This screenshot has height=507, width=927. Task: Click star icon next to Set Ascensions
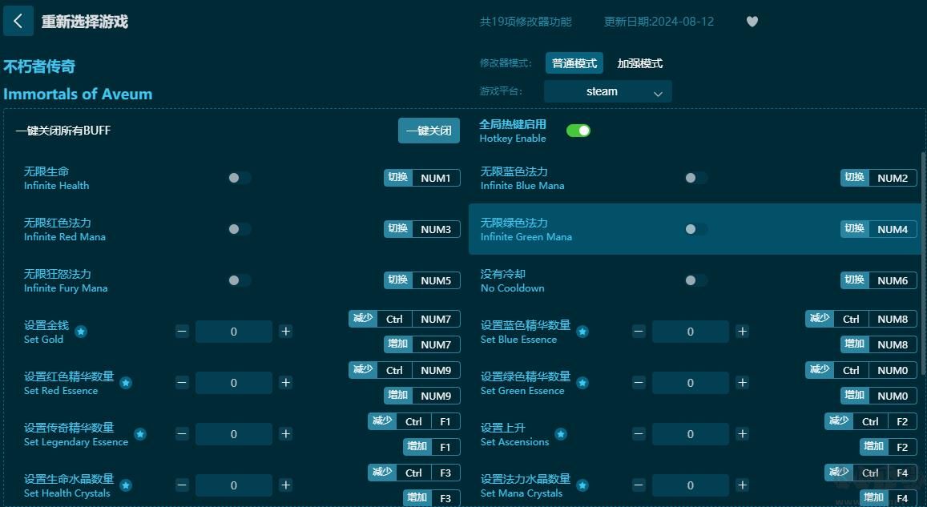pyautogui.click(x=561, y=434)
